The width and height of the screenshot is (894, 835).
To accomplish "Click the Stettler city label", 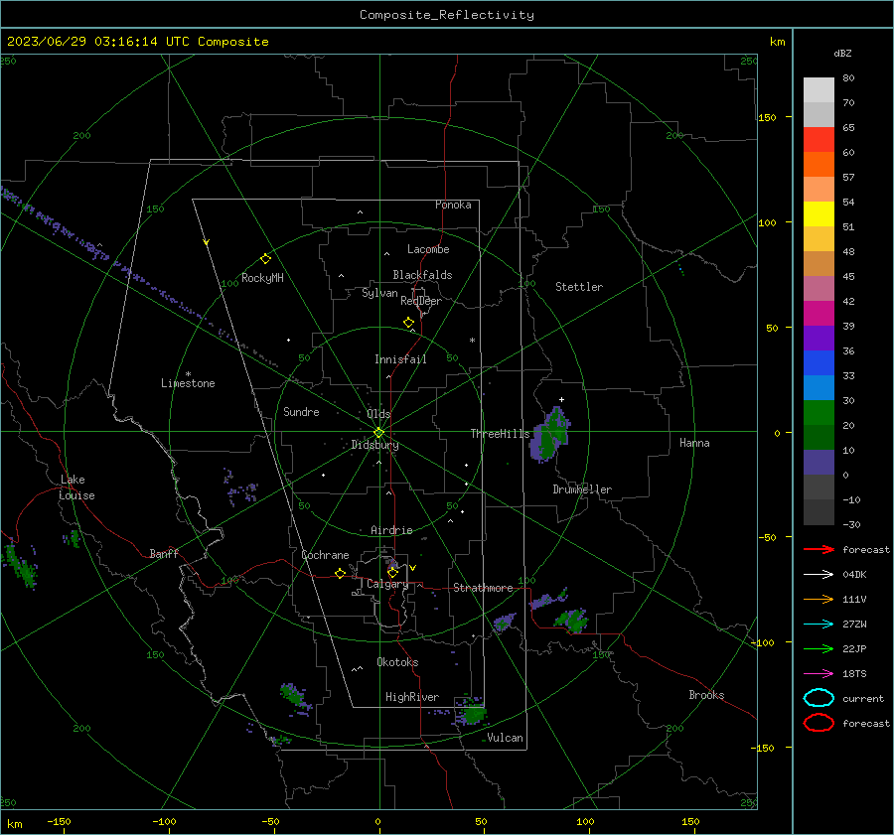I will [579, 287].
